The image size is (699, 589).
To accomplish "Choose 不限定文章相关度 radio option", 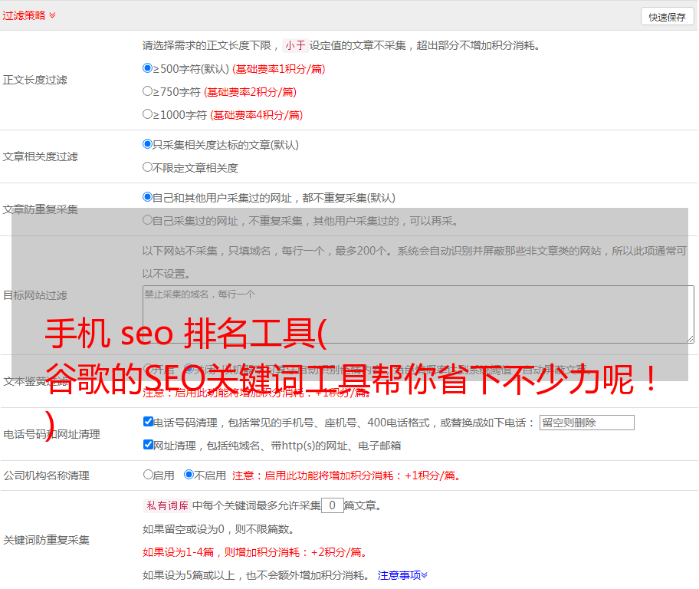I will pos(148,167).
